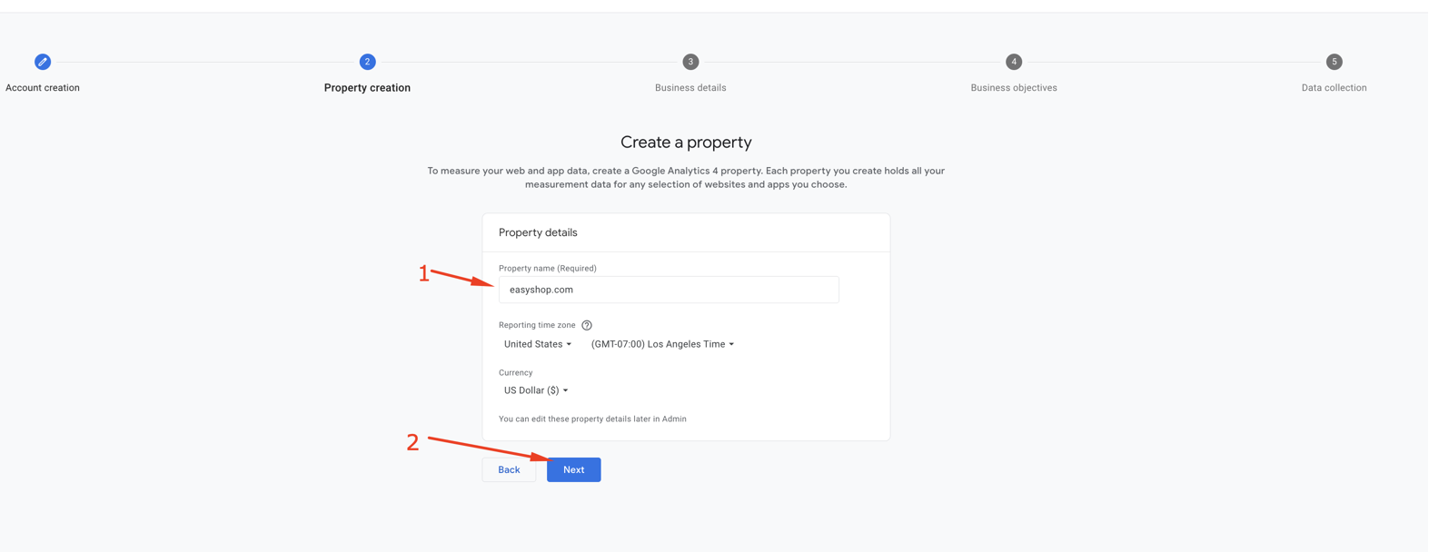Click in the Property name input field

pyautogui.click(x=669, y=290)
